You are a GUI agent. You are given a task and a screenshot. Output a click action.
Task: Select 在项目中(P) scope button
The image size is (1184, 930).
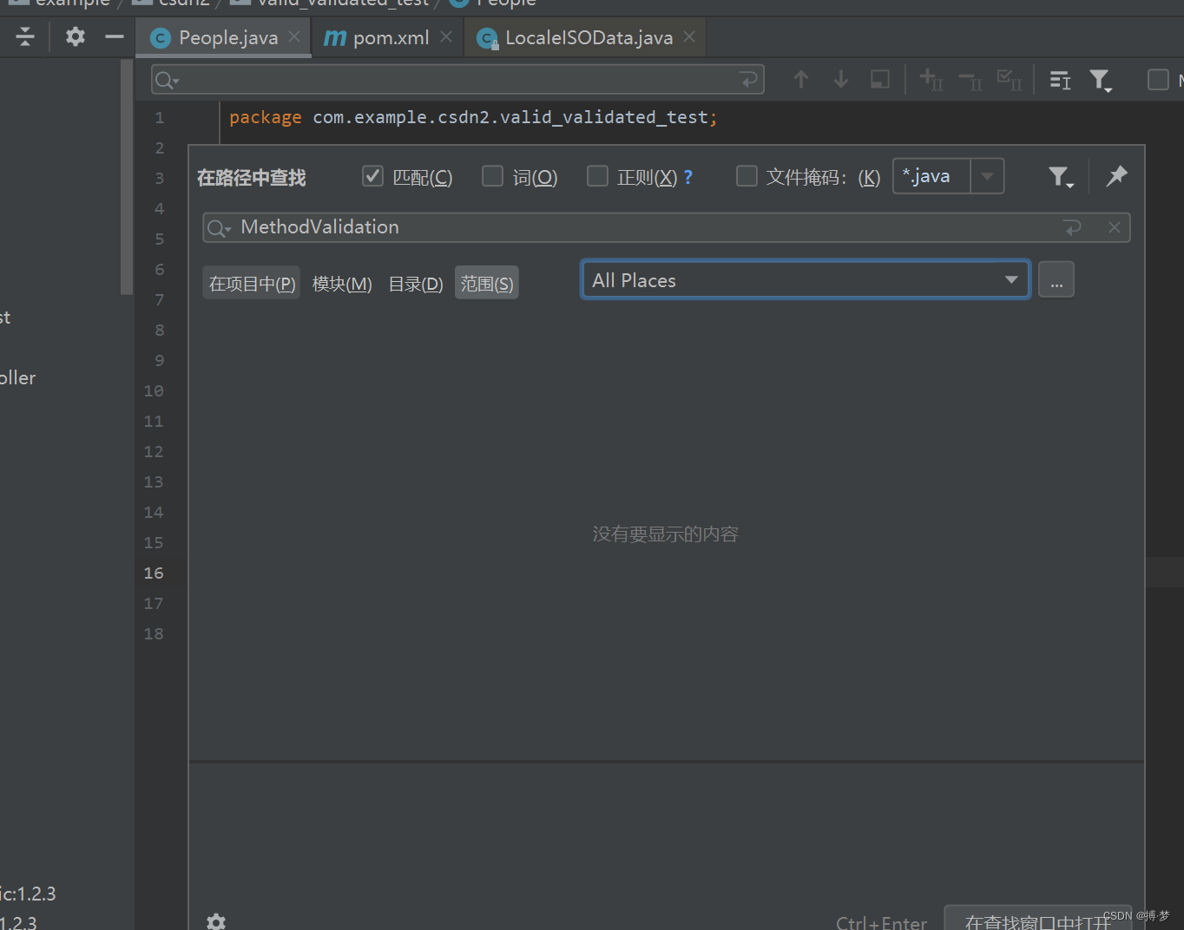pyautogui.click(x=252, y=283)
